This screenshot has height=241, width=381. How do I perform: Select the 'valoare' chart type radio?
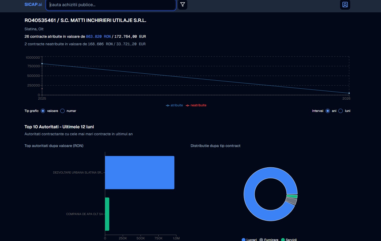click(x=43, y=111)
